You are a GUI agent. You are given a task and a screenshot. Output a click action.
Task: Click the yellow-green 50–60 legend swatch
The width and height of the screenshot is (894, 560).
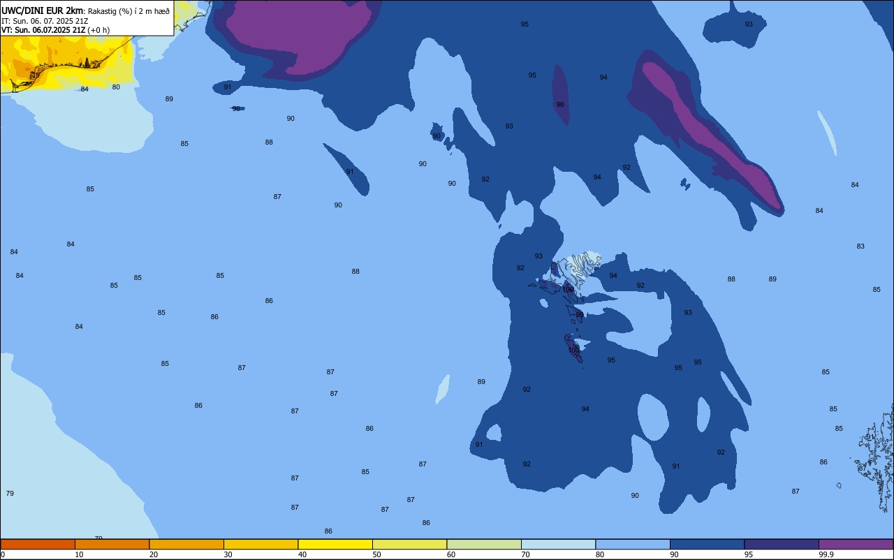tap(409, 544)
